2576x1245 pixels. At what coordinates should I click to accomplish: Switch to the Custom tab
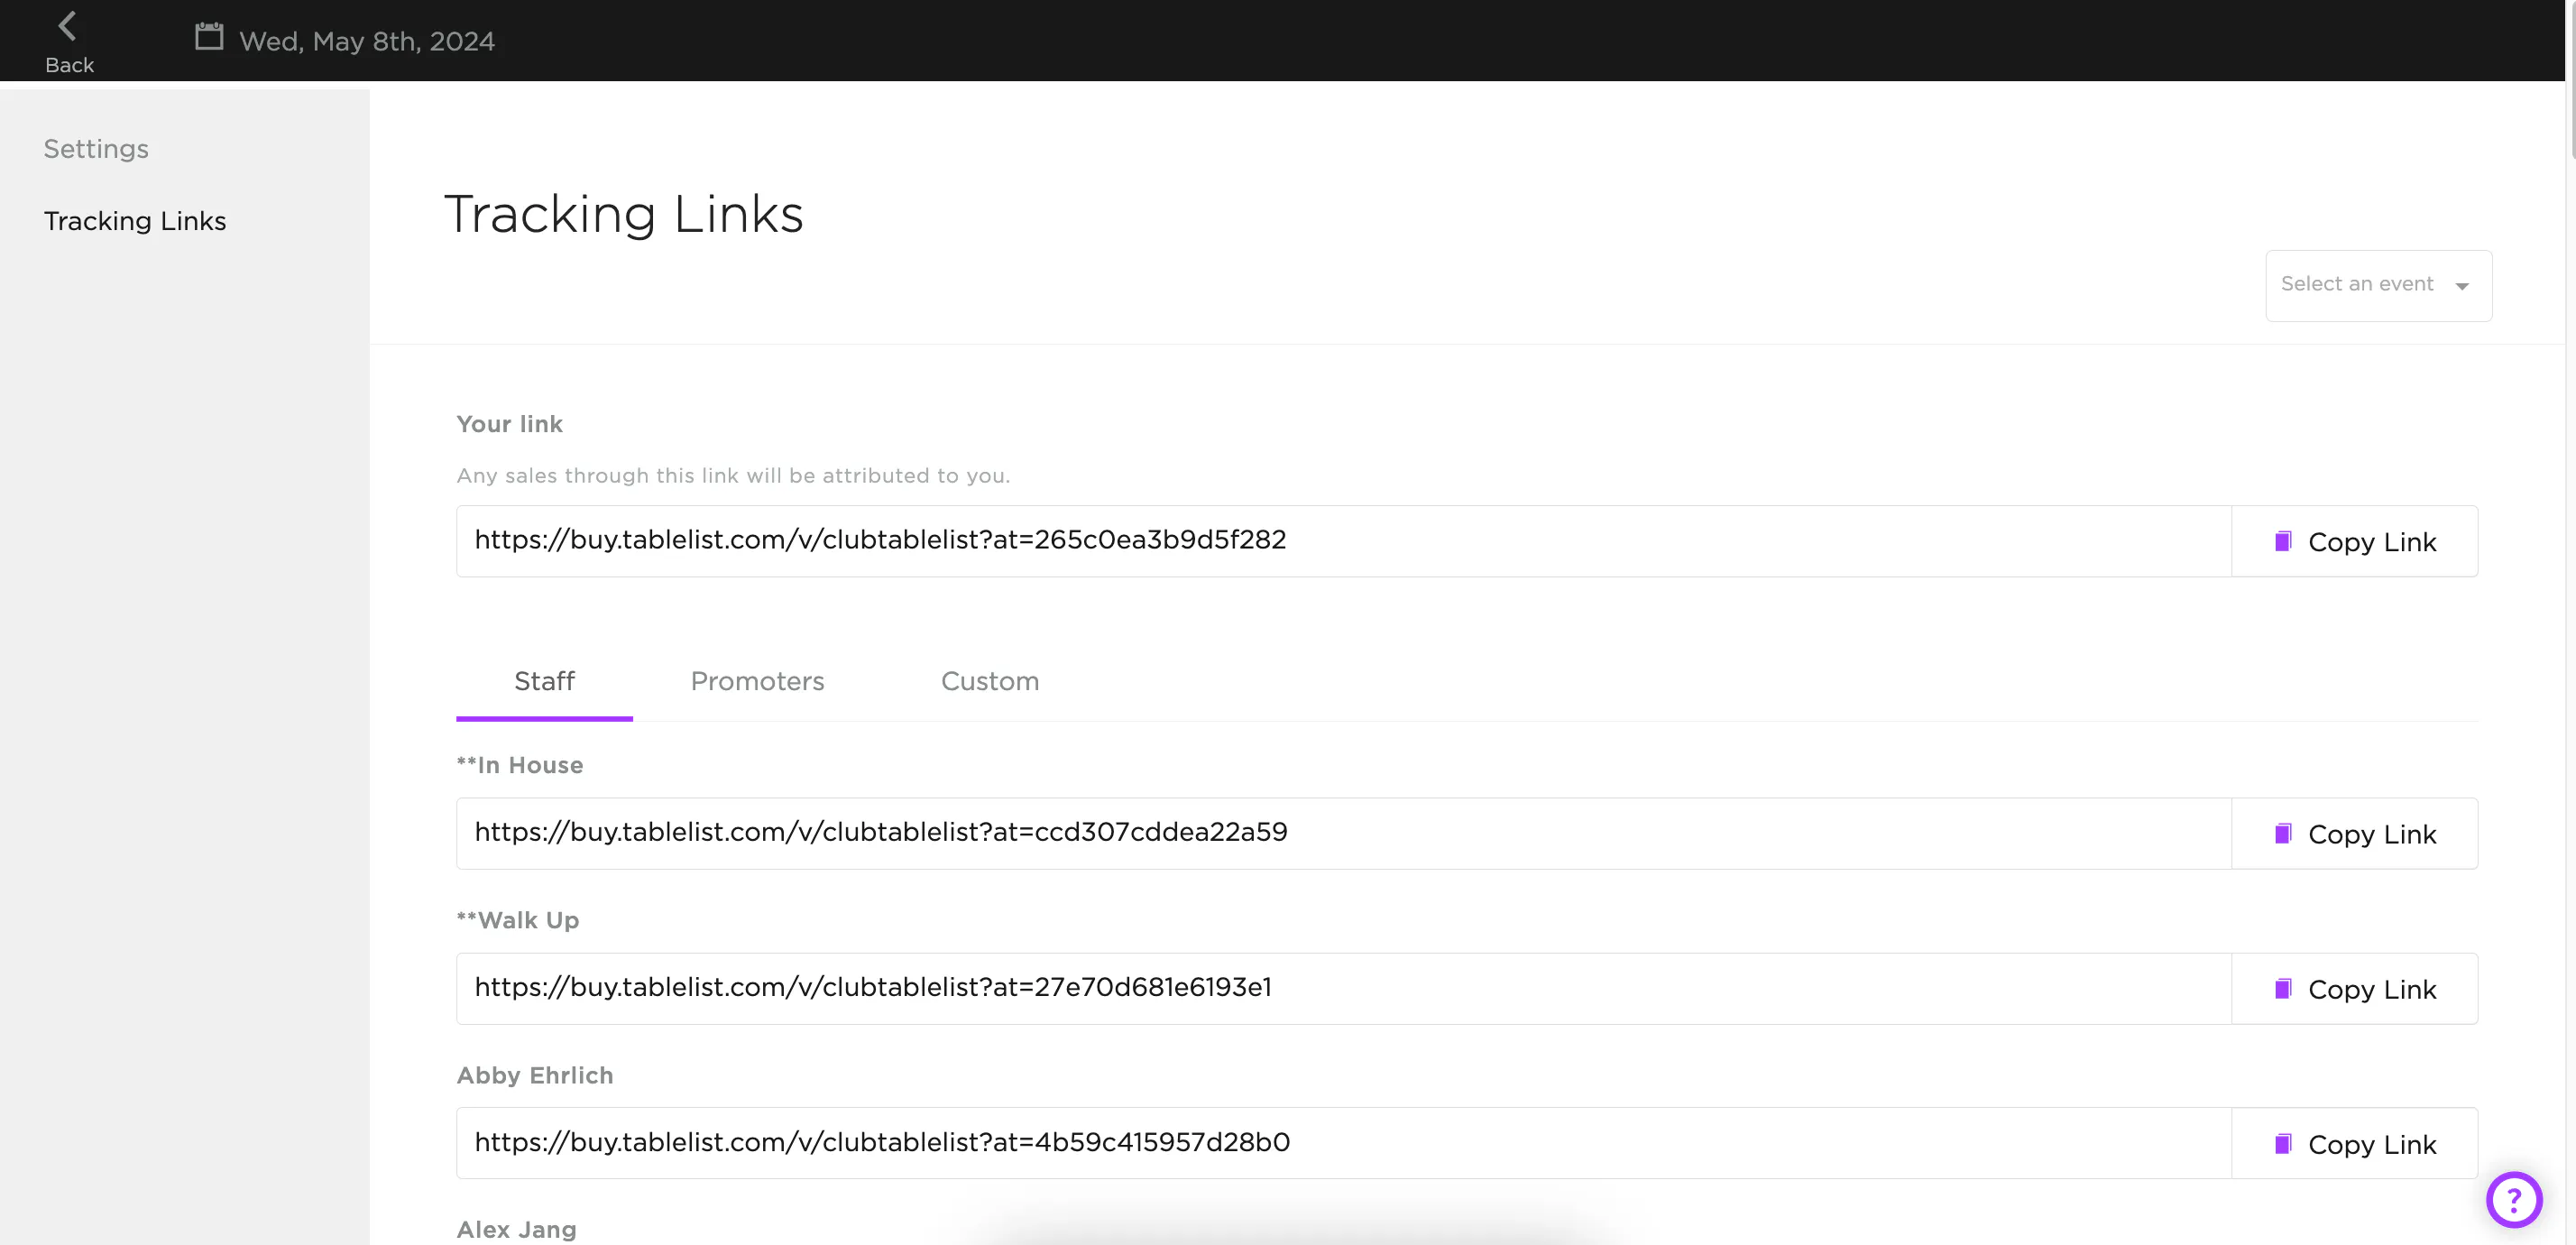pyautogui.click(x=989, y=682)
